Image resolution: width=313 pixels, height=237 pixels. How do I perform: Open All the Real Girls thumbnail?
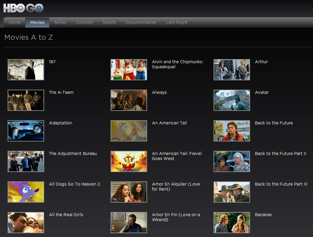pos(26,223)
